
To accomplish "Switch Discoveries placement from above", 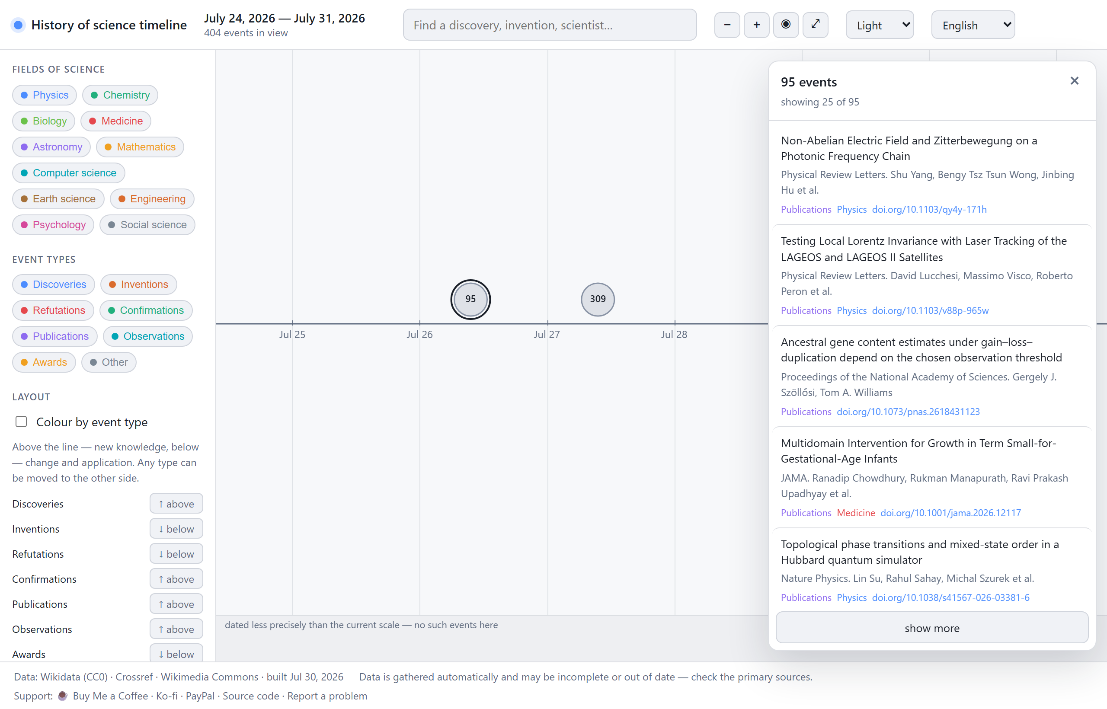I will coord(176,504).
